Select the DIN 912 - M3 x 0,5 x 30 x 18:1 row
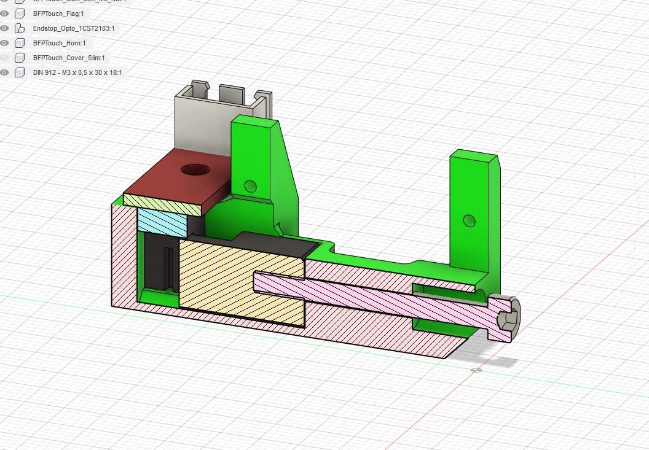Image resolution: width=649 pixels, height=450 pixels. coord(77,72)
